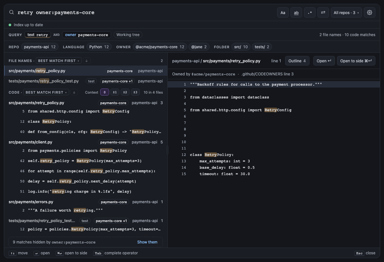Click 'payments-core +1' tag on file row

coord(117,81)
